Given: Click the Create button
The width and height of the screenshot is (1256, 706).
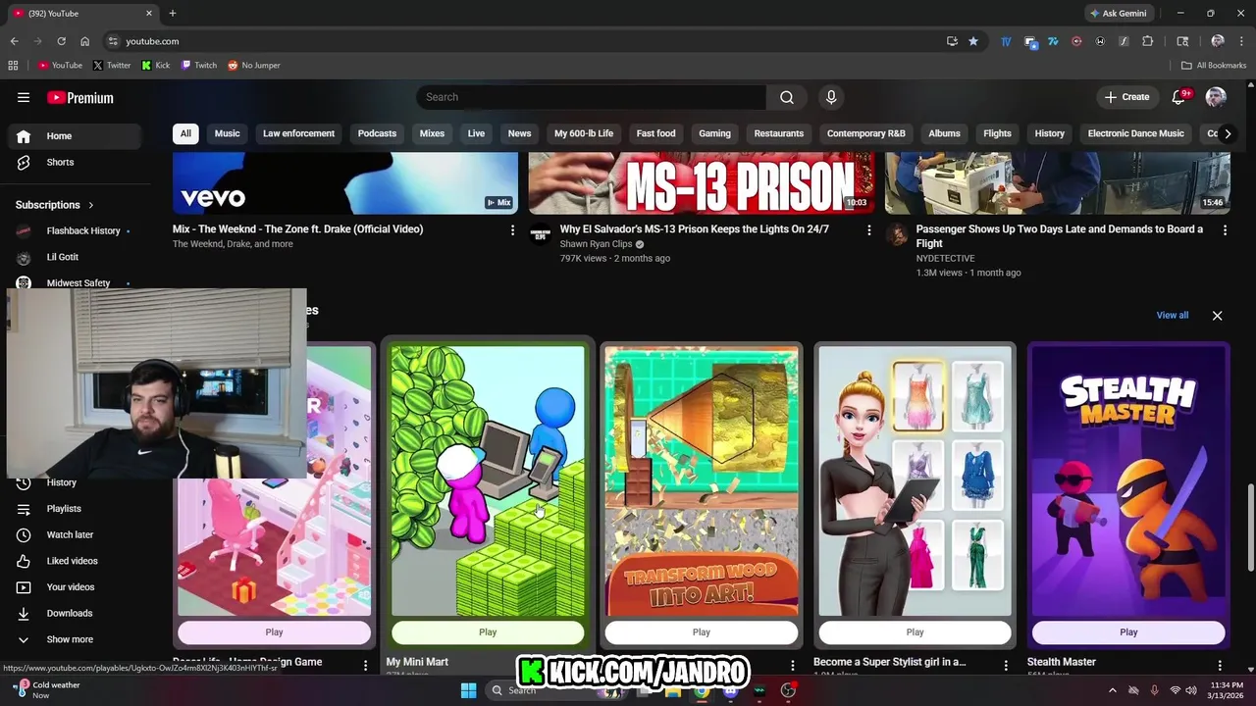Looking at the screenshot, I should click(1126, 97).
